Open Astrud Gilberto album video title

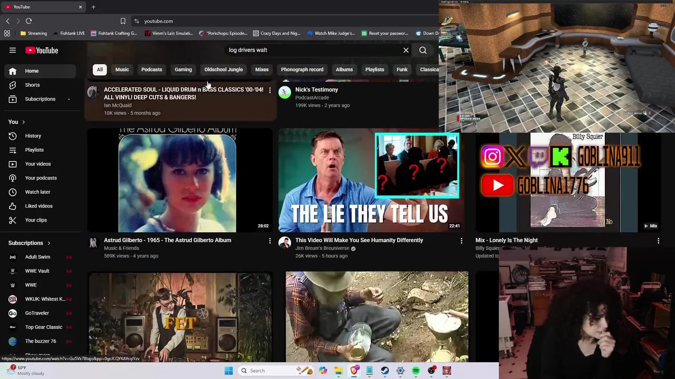(167, 240)
